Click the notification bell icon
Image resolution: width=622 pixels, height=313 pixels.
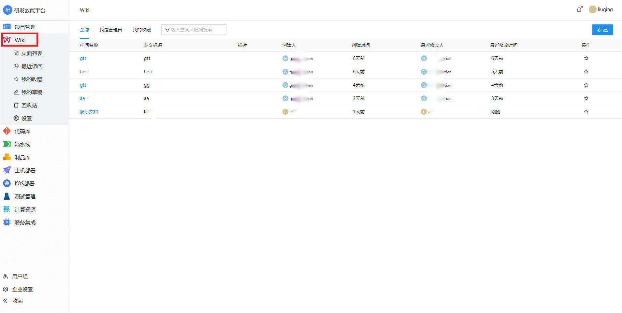click(x=579, y=10)
